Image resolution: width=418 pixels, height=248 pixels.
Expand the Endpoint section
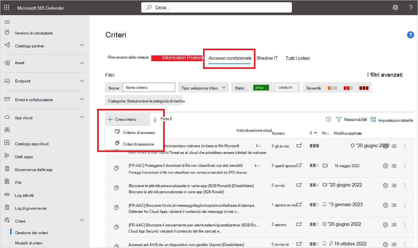point(82,81)
